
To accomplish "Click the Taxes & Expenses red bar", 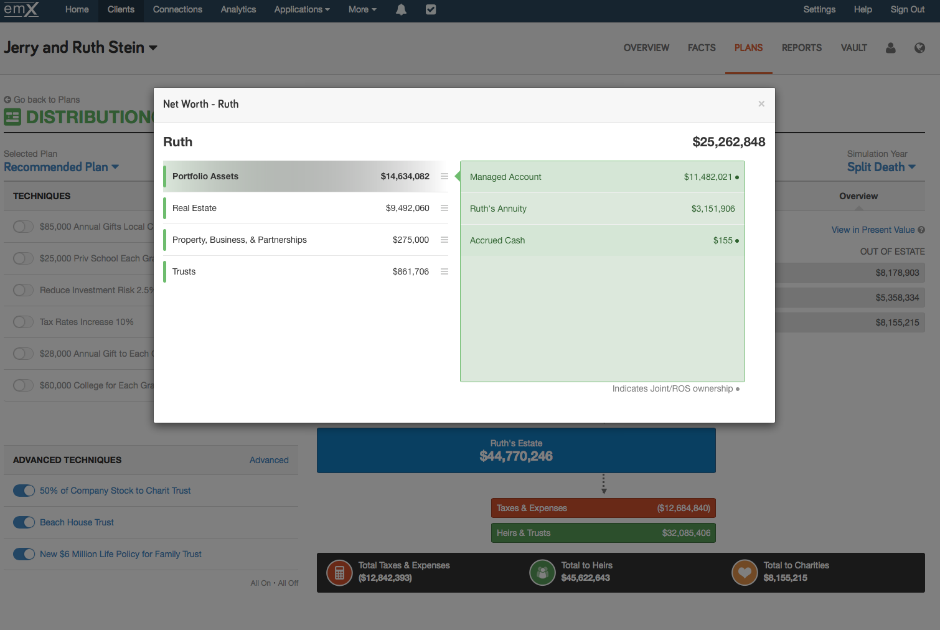I will (x=603, y=508).
